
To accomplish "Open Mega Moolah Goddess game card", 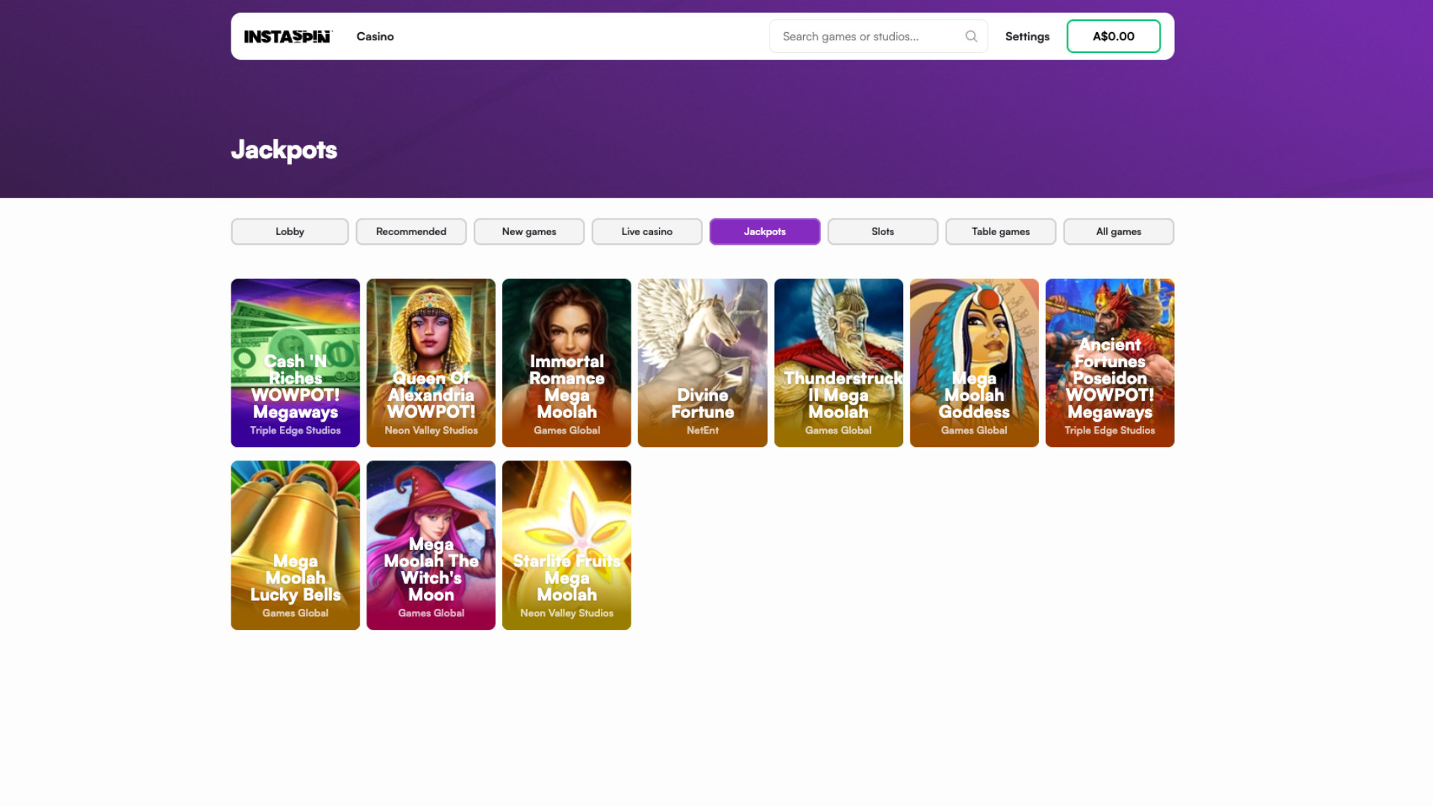I will pyautogui.click(x=974, y=363).
